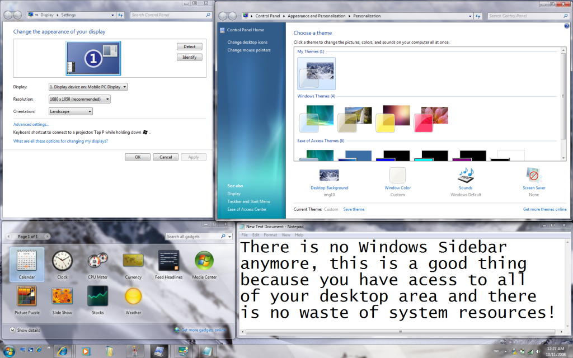Choose the CPU Meter gadget
Viewport: 573px width, 358px height.
click(x=97, y=265)
